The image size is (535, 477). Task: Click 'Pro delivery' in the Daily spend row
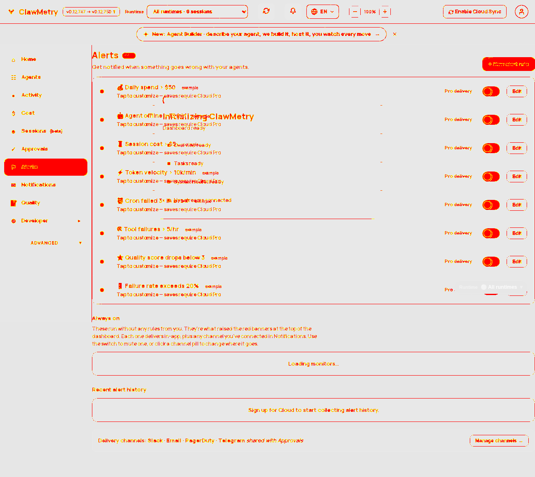click(x=458, y=91)
